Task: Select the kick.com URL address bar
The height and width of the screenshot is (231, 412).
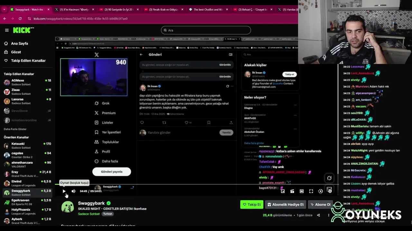Action: coord(80,19)
